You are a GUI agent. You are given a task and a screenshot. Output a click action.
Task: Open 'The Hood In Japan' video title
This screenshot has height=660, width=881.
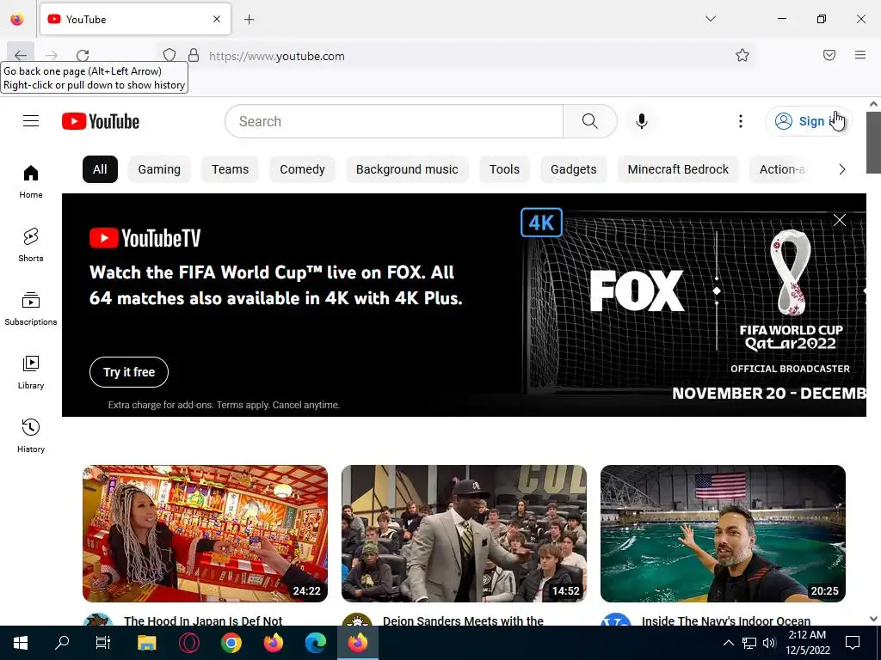[x=203, y=620]
